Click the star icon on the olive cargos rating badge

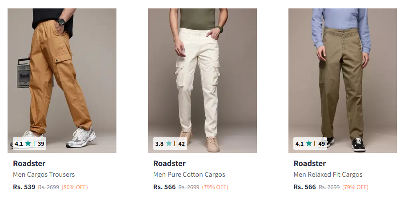click(309, 144)
